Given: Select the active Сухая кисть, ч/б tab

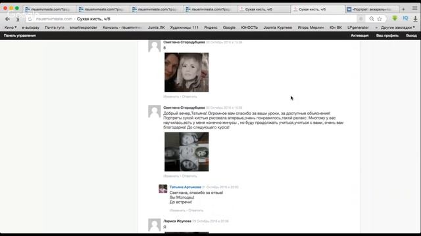Looking at the screenshot, I should coord(318,9).
